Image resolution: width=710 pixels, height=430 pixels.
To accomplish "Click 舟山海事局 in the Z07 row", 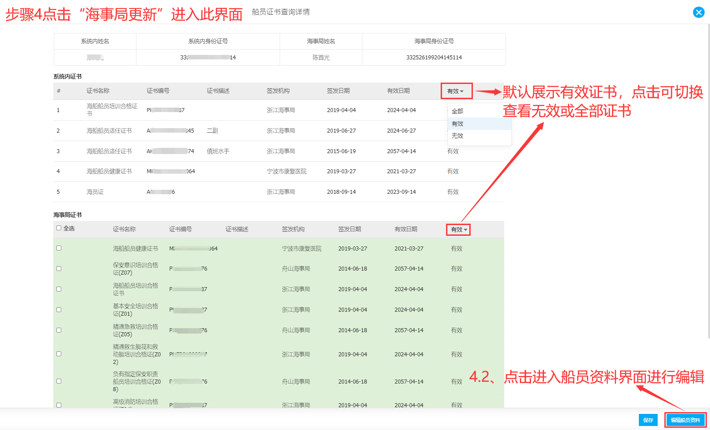I will (296, 269).
